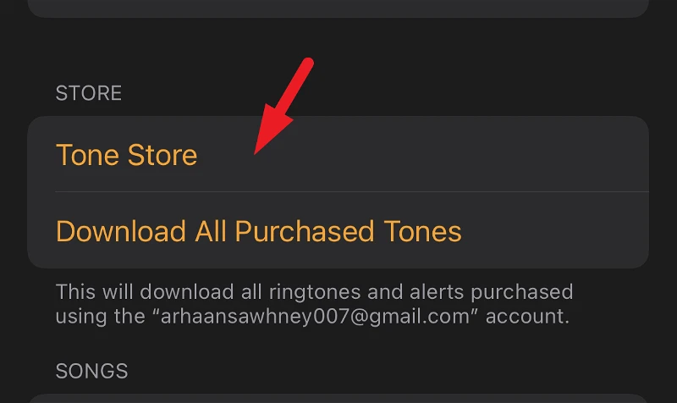Image resolution: width=677 pixels, height=403 pixels.
Task: Click the partially visible card beneath SONGS
Action: tap(338, 398)
